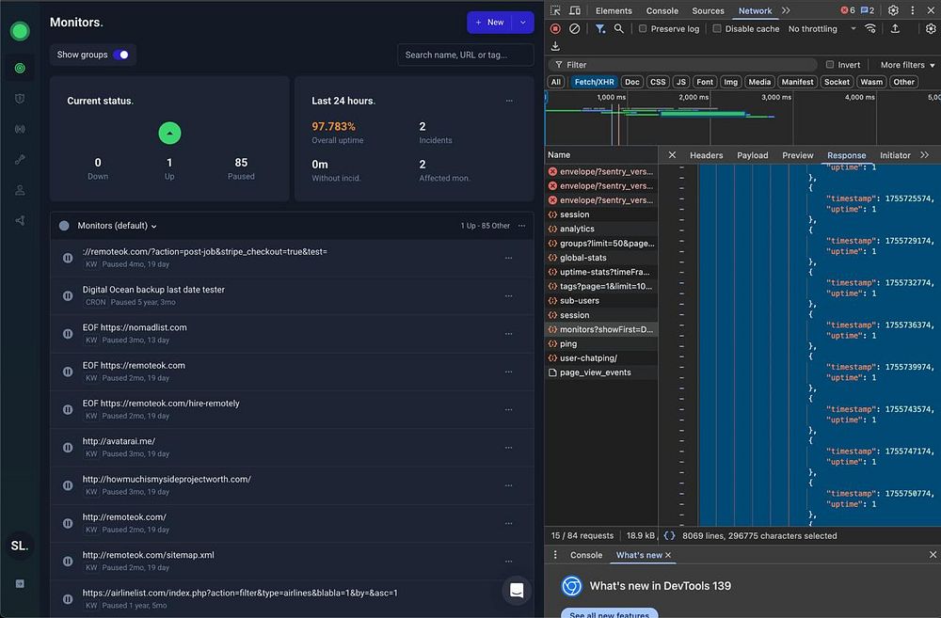
Task: Check the Disable cache checkbox
Action: click(717, 29)
